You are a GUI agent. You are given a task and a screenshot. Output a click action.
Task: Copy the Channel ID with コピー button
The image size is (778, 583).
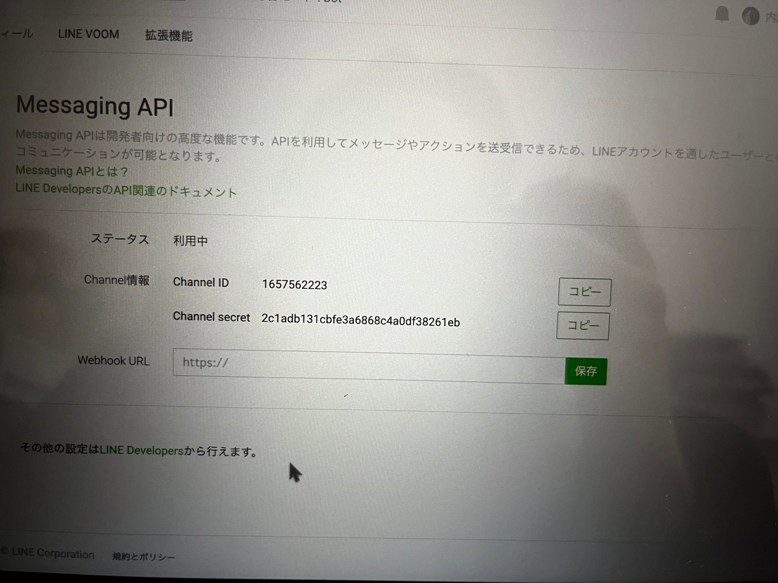(584, 292)
